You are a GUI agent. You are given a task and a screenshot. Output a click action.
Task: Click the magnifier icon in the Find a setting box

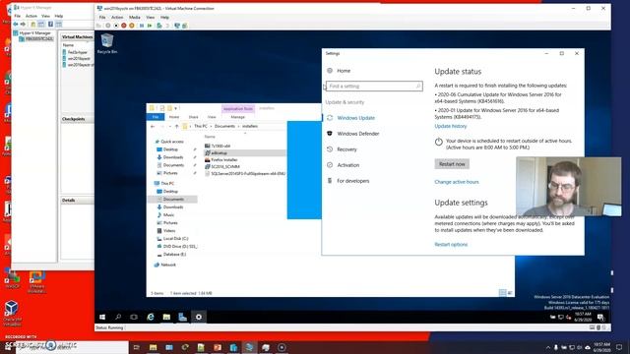[417, 87]
